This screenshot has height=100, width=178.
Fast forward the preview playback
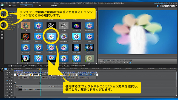pos(116,63)
